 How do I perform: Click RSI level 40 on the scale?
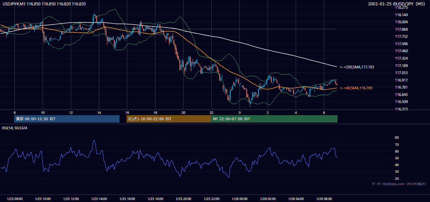click(397, 165)
